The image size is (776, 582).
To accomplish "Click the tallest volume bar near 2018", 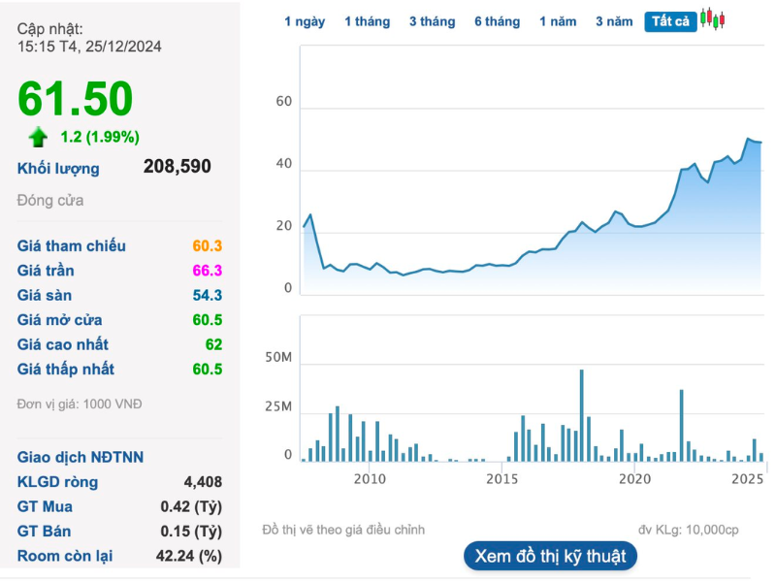I will click(x=582, y=415).
